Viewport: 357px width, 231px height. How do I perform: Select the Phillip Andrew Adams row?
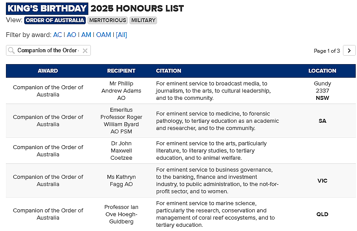click(x=181, y=91)
